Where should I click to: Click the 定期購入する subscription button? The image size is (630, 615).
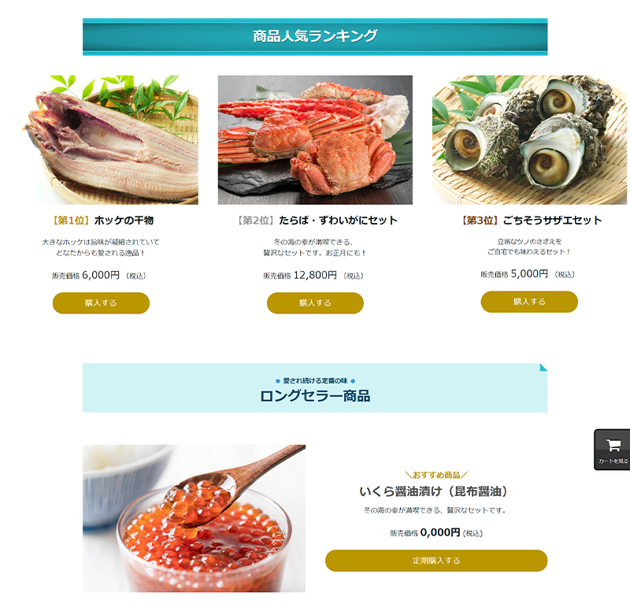(436, 561)
